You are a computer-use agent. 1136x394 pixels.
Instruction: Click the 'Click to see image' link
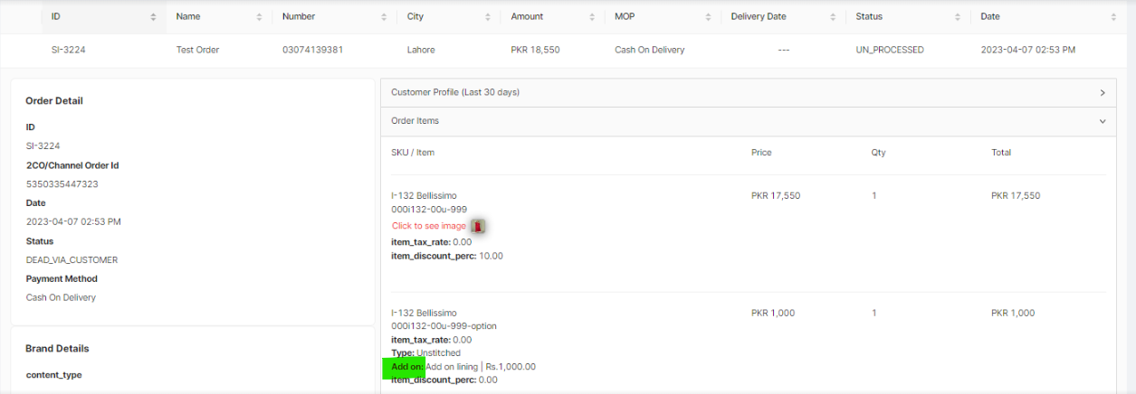tap(429, 226)
